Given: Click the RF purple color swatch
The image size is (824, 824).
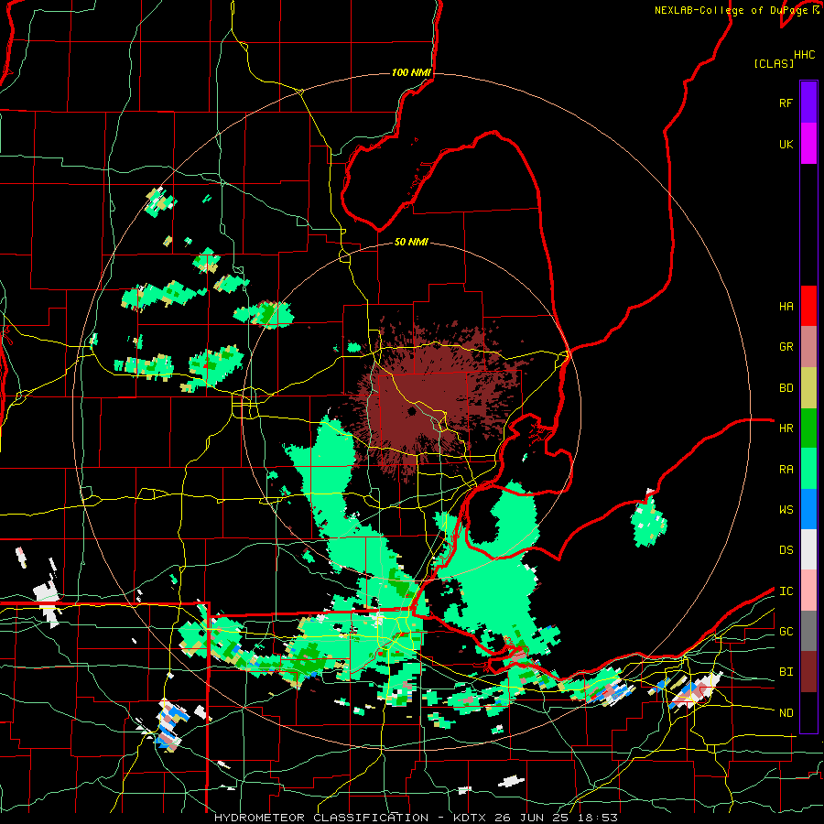Looking at the screenshot, I should (808, 103).
